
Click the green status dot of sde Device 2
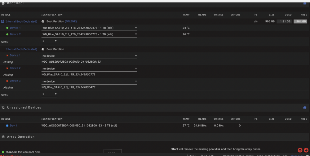click(x=7, y=34)
